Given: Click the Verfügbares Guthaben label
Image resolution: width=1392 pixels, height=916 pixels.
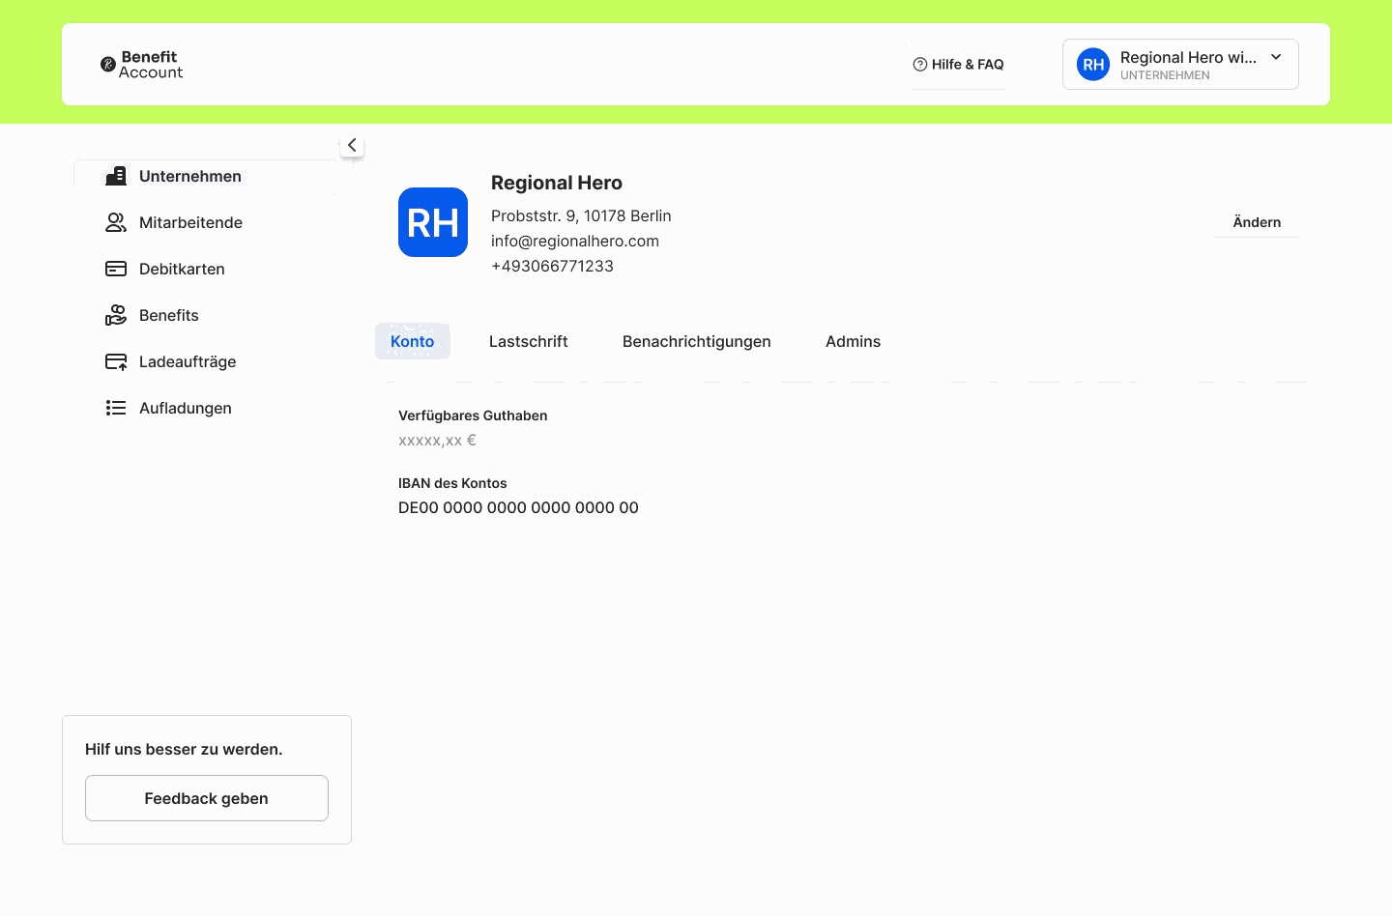Looking at the screenshot, I should pyautogui.click(x=473, y=415).
